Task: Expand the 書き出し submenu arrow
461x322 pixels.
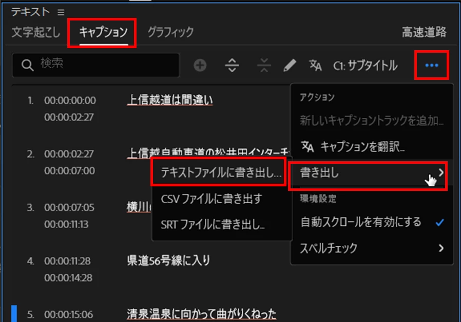Action: pos(440,173)
